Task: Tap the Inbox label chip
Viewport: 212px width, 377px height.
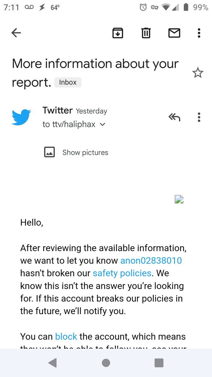Action: (68, 82)
